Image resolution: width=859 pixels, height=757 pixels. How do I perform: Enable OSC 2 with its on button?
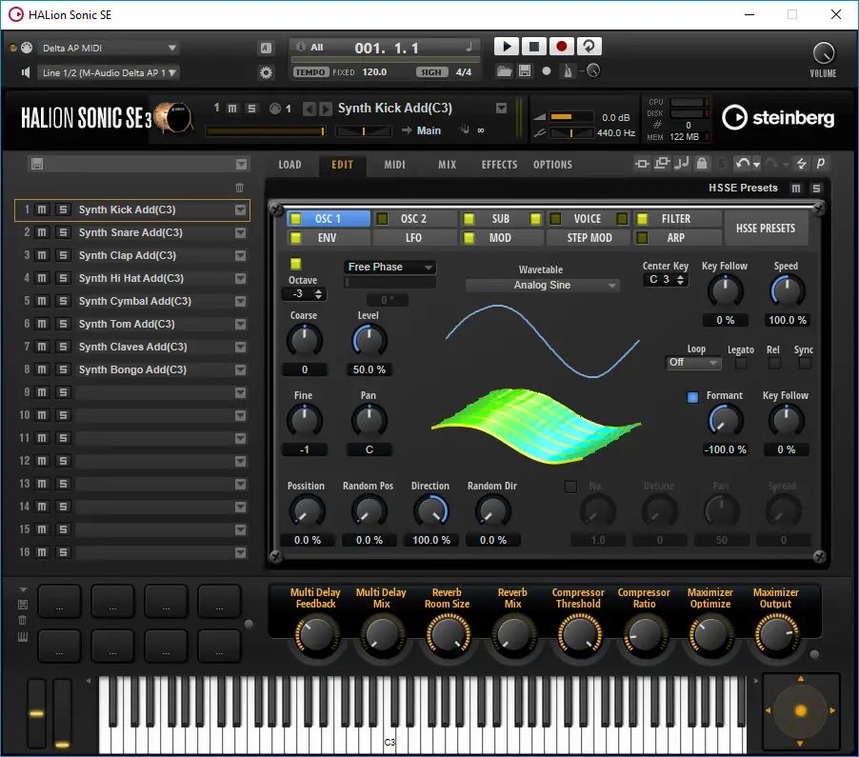coord(382,219)
